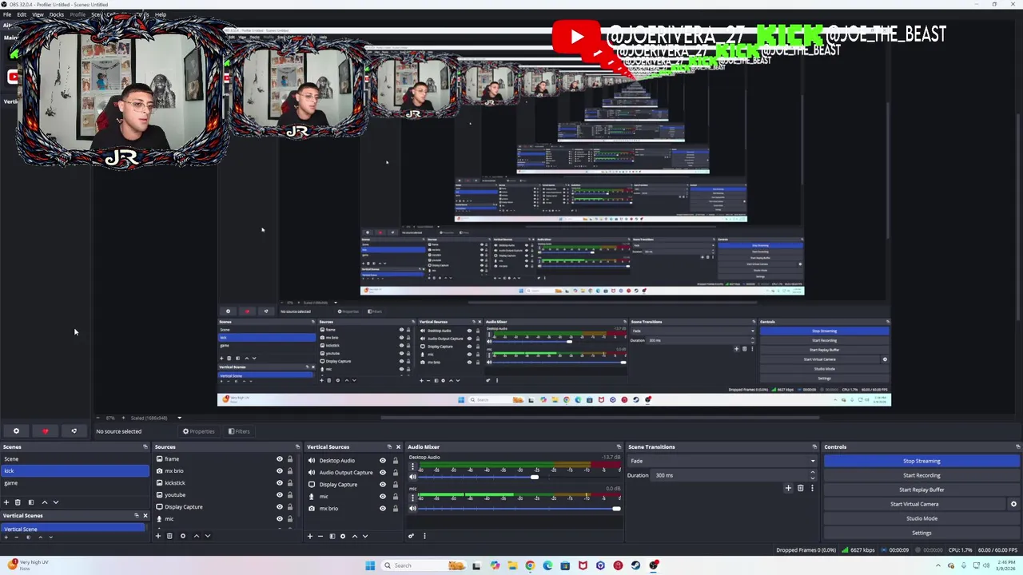Click the gear icon left of the heart button
Screen dimensions: 1023x575
16,431
